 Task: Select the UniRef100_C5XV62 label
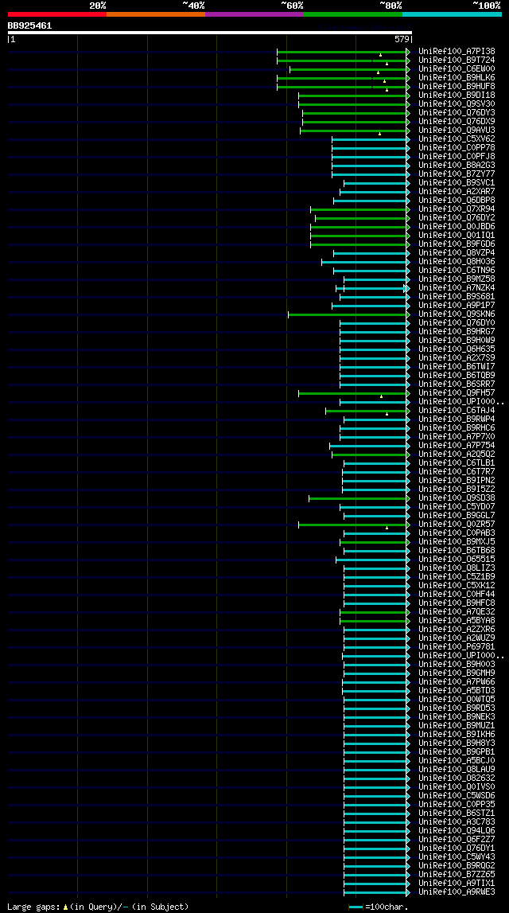pyautogui.click(x=457, y=139)
